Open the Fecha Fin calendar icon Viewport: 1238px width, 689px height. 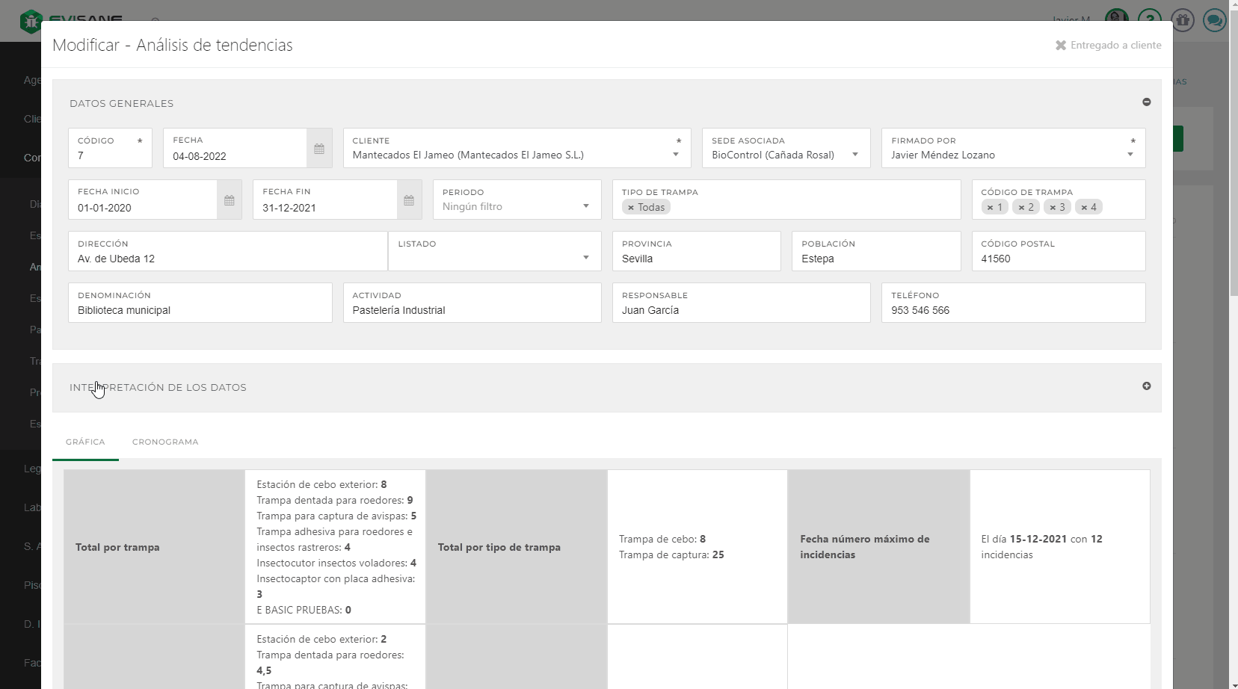coord(409,200)
